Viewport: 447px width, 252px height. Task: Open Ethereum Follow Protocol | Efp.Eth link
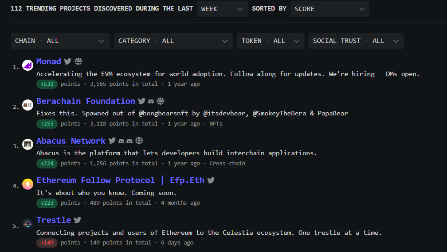(x=120, y=180)
